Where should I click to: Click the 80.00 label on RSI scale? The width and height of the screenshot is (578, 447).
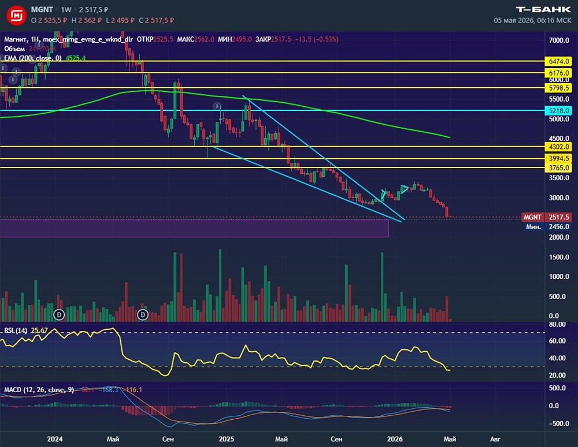click(x=557, y=325)
